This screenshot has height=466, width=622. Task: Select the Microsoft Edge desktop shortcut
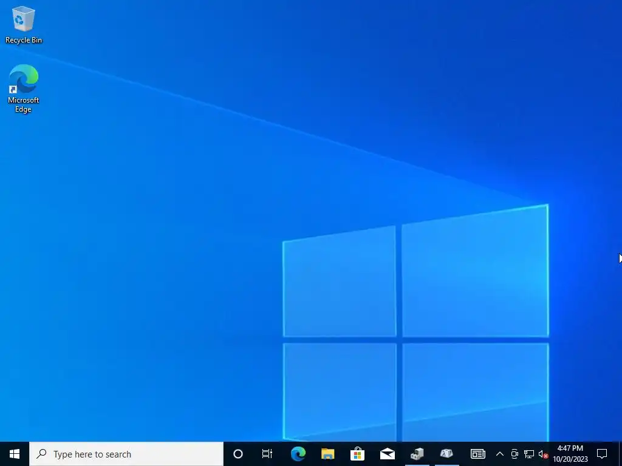click(x=24, y=89)
